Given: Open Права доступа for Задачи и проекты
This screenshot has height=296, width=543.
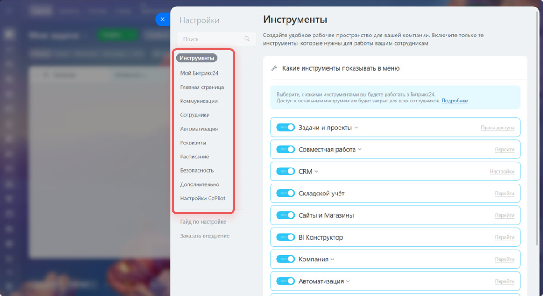Looking at the screenshot, I should click(497, 128).
